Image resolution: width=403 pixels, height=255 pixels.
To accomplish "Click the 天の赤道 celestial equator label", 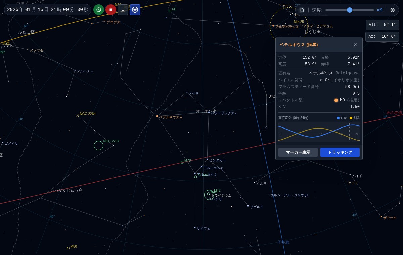I will click(x=394, y=113).
